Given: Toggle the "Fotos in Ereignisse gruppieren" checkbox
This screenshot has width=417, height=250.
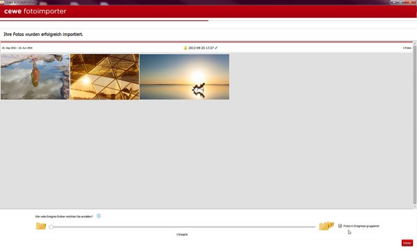Looking at the screenshot, I should tap(340, 226).
